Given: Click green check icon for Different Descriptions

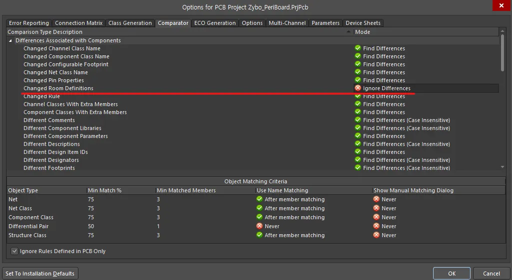Looking at the screenshot, I should [x=358, y=143].
